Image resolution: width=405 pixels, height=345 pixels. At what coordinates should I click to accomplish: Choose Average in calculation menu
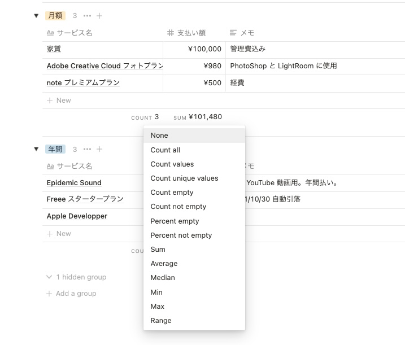(194, 264)
